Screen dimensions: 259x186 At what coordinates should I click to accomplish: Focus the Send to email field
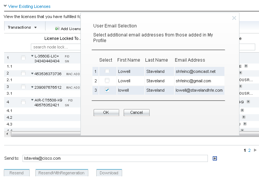click(x=115, y=158)
